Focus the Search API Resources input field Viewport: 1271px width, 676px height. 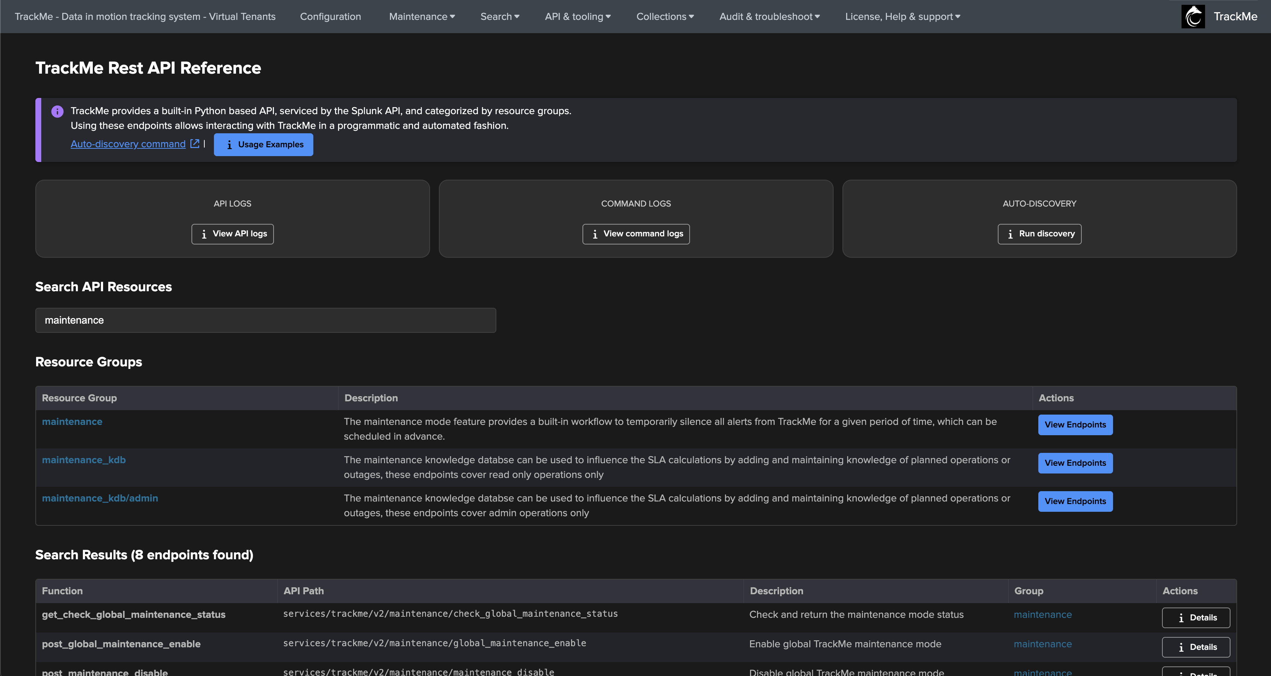pos(265,320)
